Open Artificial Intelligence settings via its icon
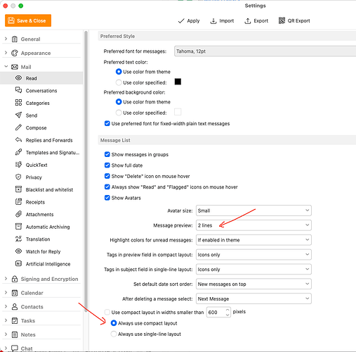 tap(18, 263)
